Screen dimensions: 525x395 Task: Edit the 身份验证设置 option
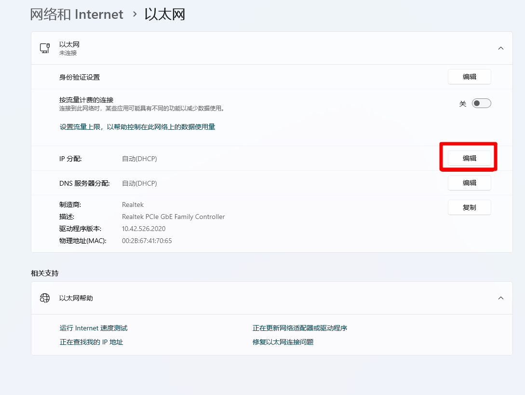coord(469,77)
